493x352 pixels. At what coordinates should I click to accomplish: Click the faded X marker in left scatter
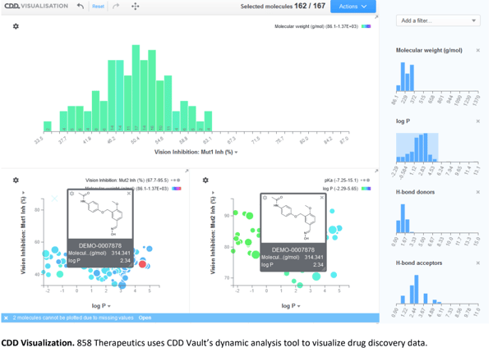(54, 199)
